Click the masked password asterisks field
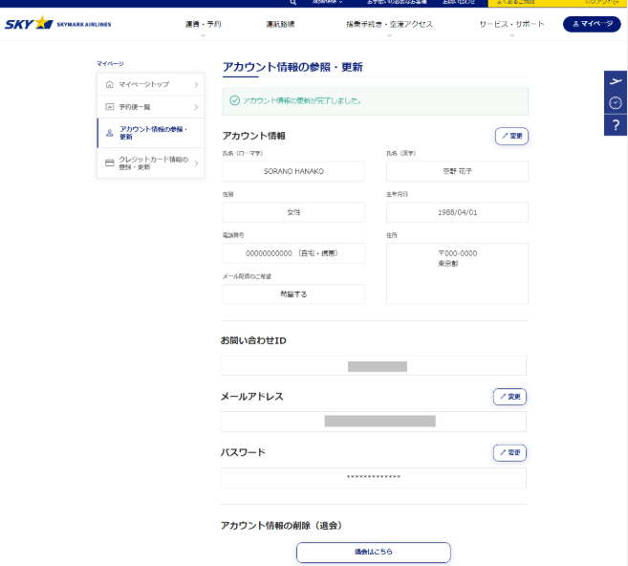The image size is (628, 566). pyautogui.click(x=374, y=477)
